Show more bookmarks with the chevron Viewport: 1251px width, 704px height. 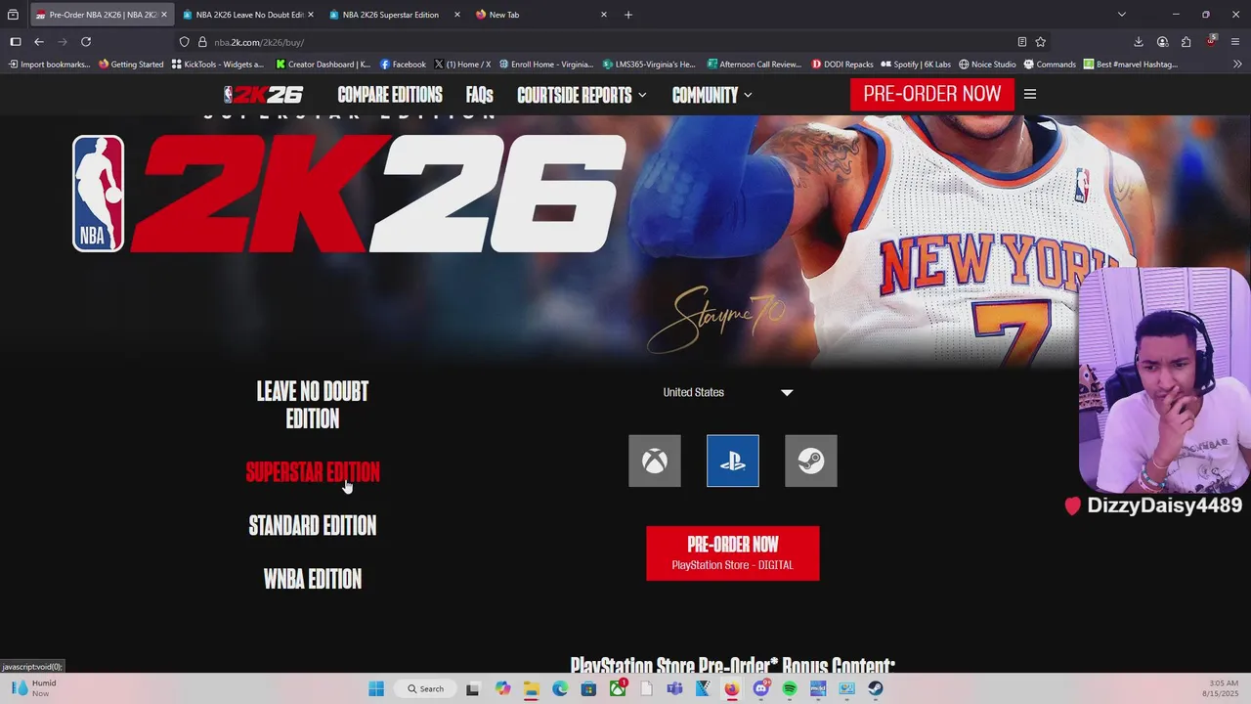(1237, 65)
